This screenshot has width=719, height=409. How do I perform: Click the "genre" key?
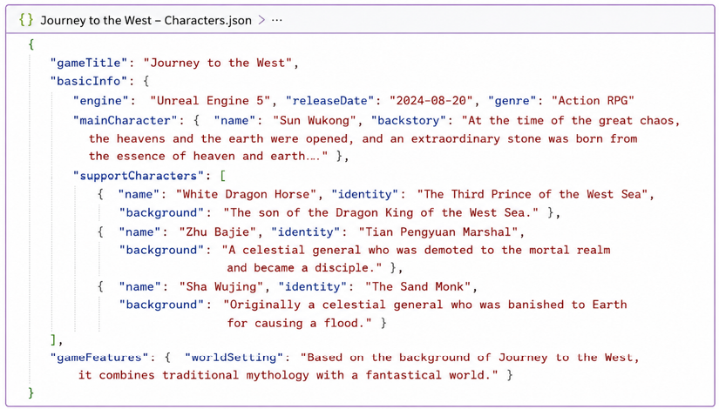point(513,101)
